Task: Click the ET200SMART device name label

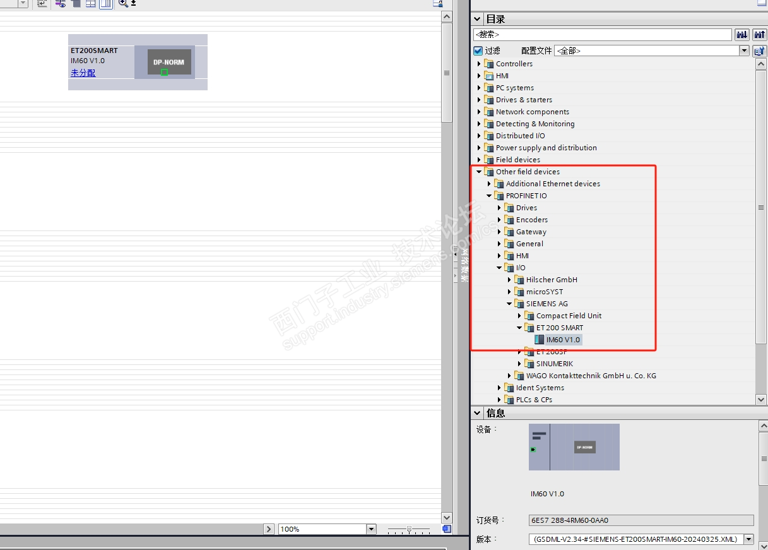Action: click(94, 51)
